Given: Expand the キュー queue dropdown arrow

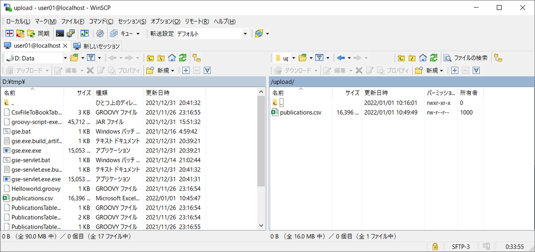Looking at the screenshot, I should 138,33.
